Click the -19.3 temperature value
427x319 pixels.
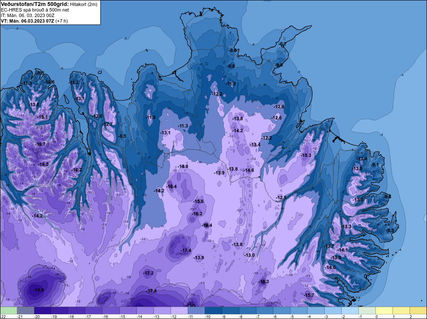(x=263, y=281)
